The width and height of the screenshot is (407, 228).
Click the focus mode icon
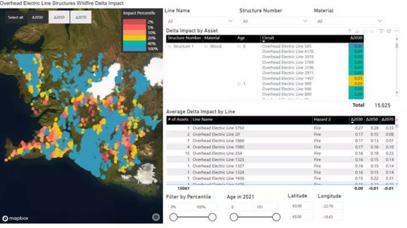click(x=388, y=31)
